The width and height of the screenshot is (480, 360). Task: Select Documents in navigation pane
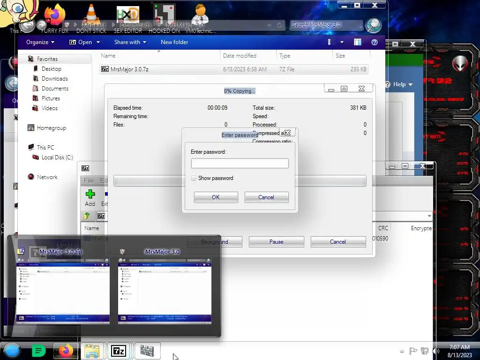55,89
